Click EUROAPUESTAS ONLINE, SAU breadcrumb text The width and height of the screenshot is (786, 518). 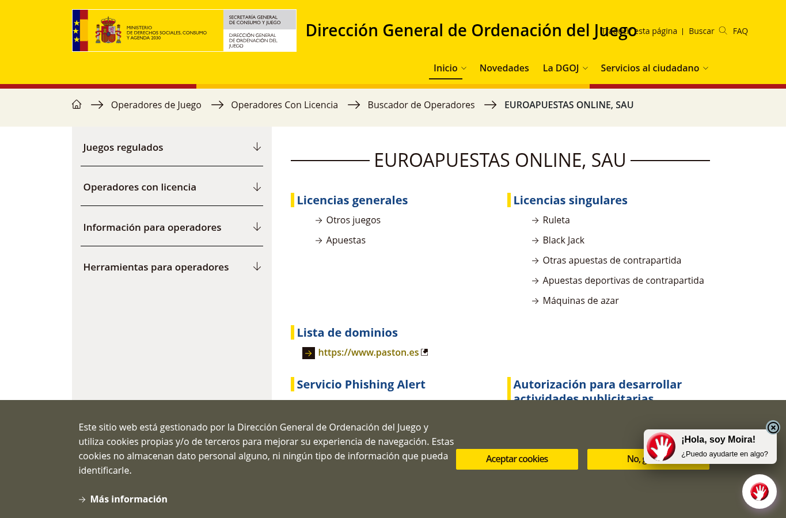pos(569,105)
